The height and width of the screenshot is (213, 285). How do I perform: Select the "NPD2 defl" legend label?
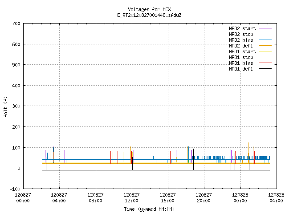(x=241, y=46)
